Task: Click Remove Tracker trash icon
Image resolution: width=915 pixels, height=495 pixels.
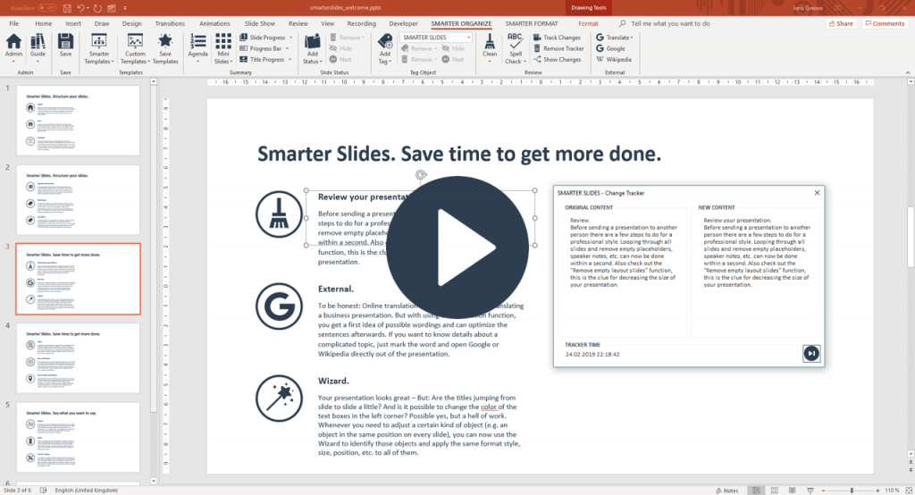Action: pos(558,48)
